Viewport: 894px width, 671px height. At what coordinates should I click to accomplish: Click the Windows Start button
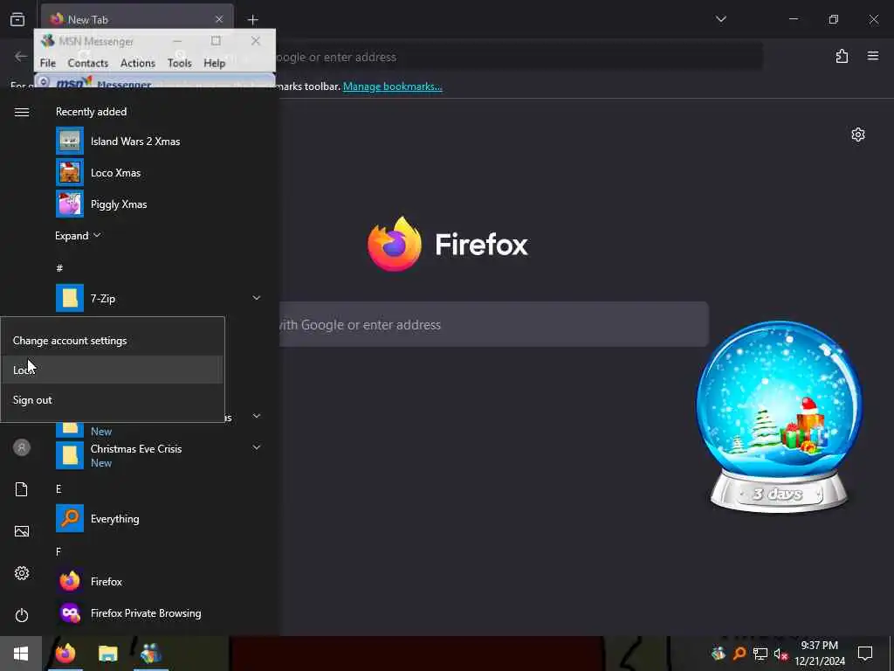coord(21,654)
